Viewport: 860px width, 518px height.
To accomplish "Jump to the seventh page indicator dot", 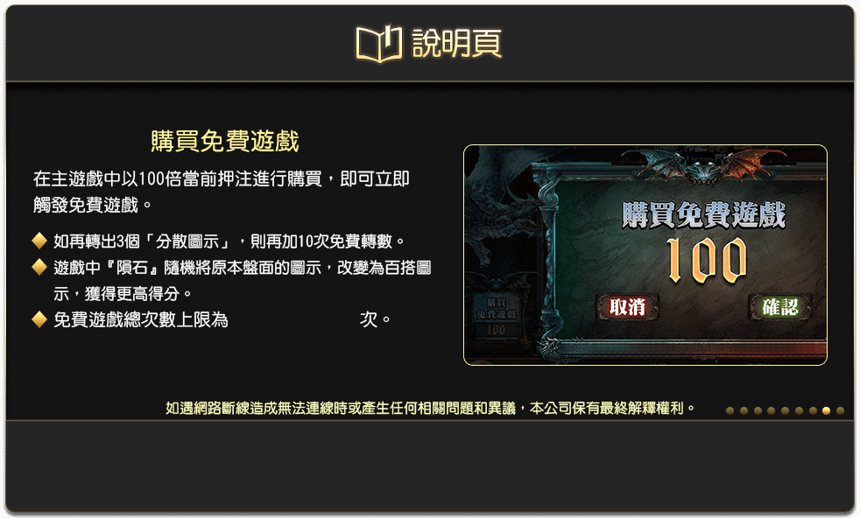I will point(813,410).
